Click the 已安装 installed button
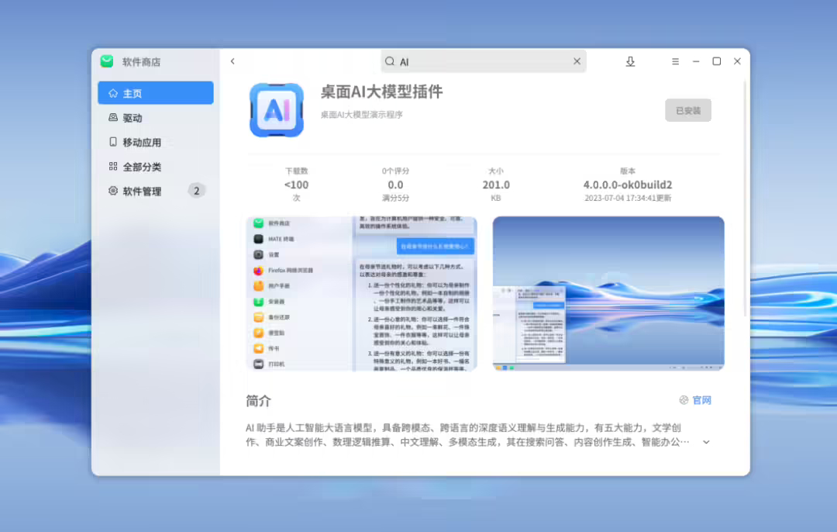 pyautogui.click(x=687, y=109)
